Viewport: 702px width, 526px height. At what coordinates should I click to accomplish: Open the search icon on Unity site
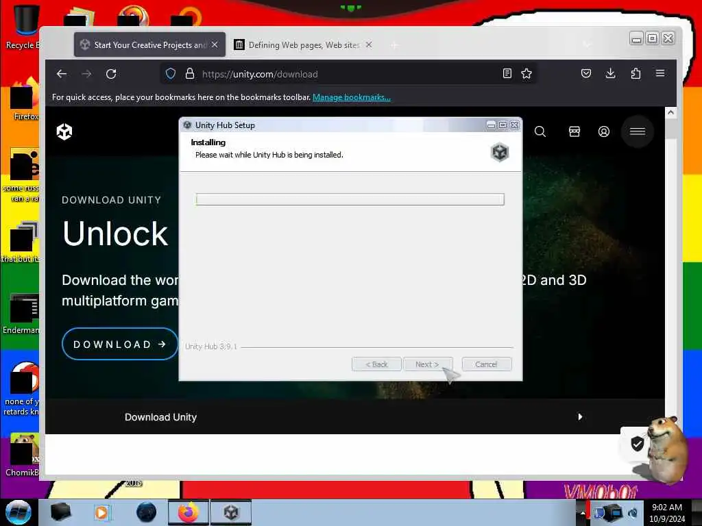click(540, 131)
